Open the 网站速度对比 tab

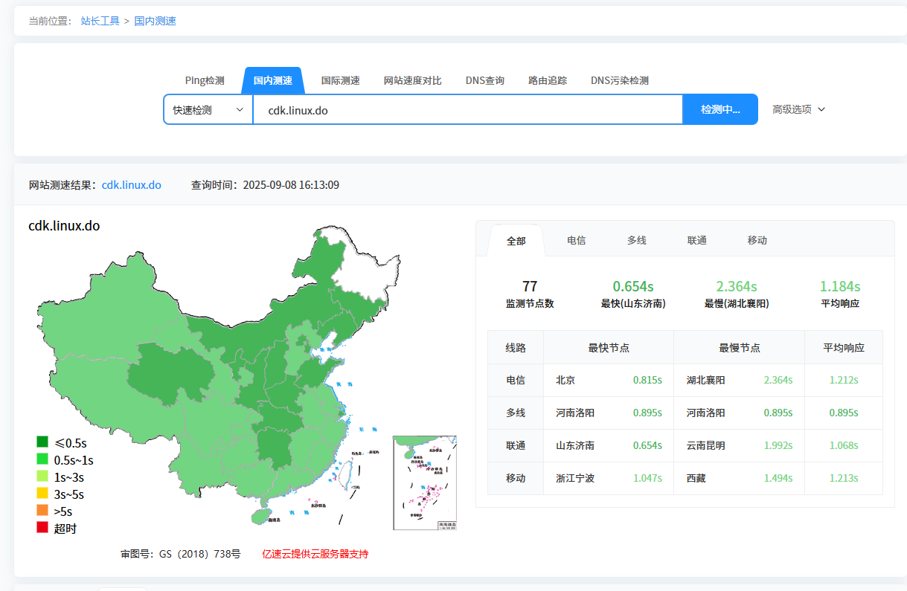pos(413,80)
